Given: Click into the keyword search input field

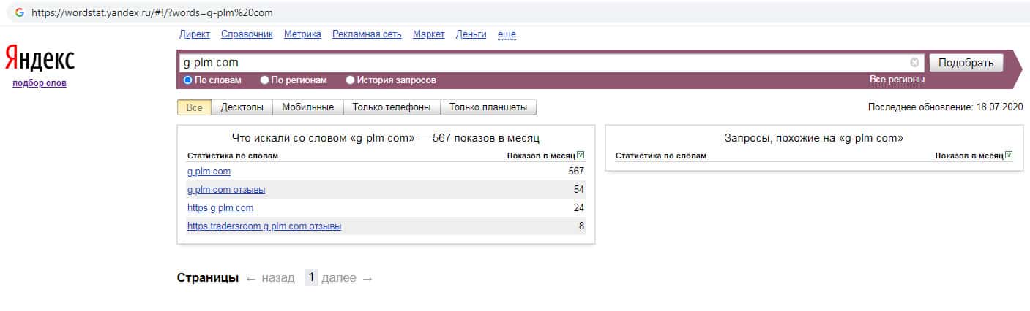Looking at the screenshot, I should coord(542,63).
